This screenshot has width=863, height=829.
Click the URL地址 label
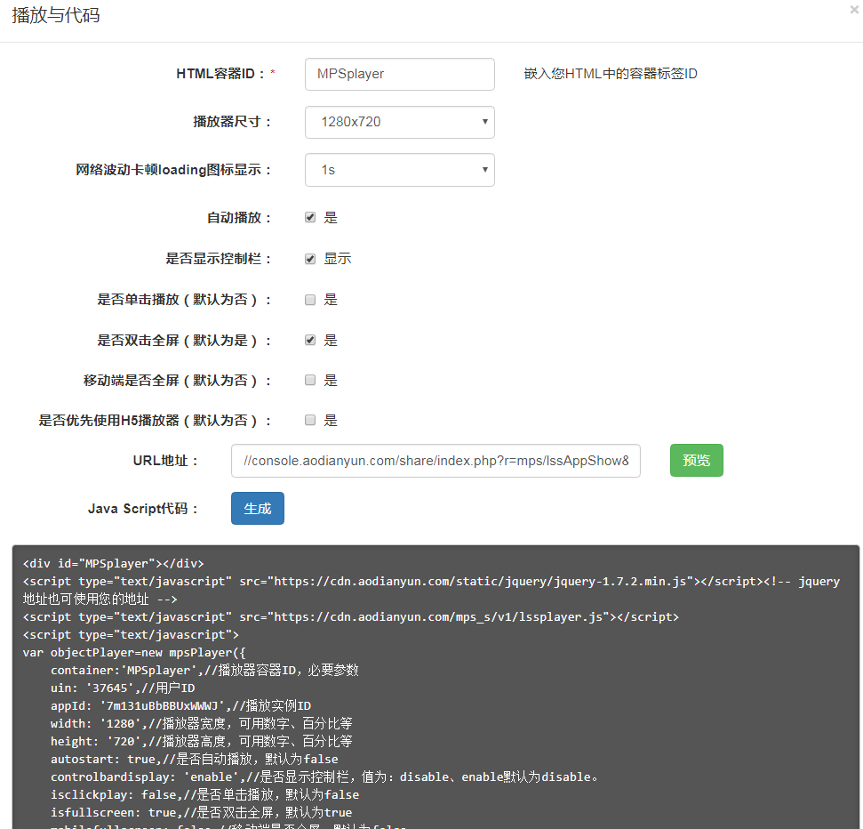[165, 461]
